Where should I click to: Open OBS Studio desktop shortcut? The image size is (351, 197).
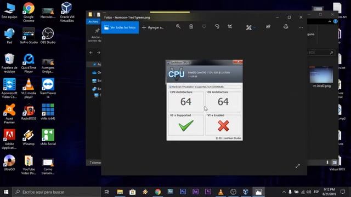(48, 36)
